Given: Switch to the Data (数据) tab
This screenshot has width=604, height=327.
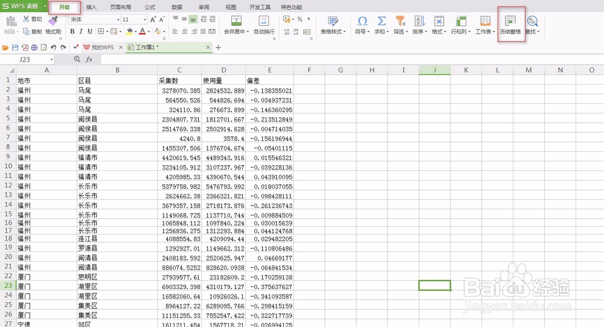Looking at the screenshot, I should [x=177, y=7].
